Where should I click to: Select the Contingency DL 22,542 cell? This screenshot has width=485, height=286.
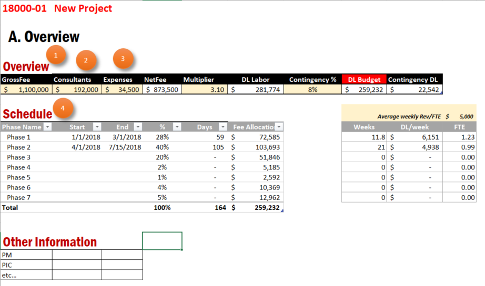415,89
